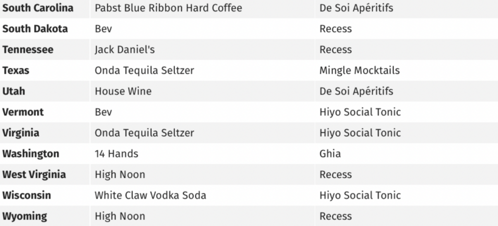This screenshot has height=226, width=498.
Task: Click the "Mingle Mocktails" cell
Action: tap(360, 71)
